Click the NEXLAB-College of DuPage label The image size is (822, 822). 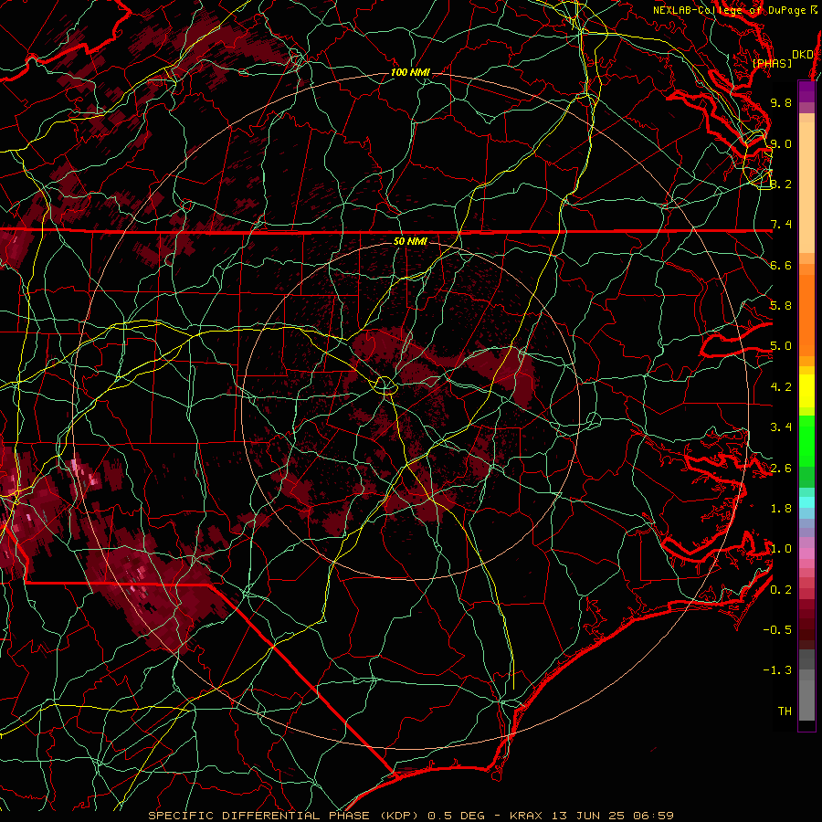[x=730, y=10]
